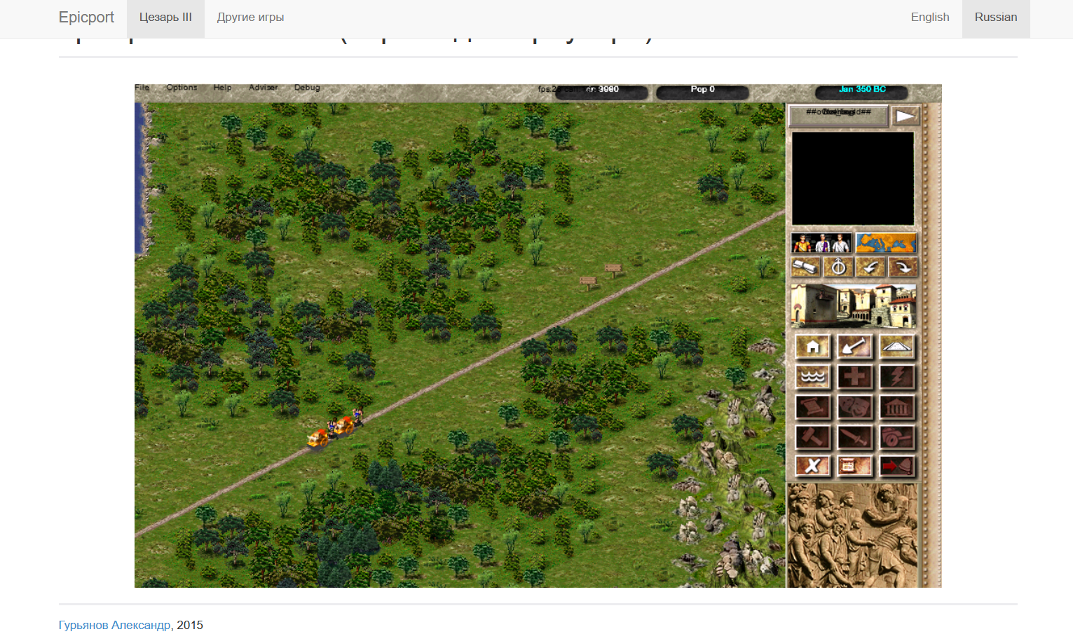1073x634 pixels.
Task: Open the Цезарь III tab
Action: click(165, 18)
